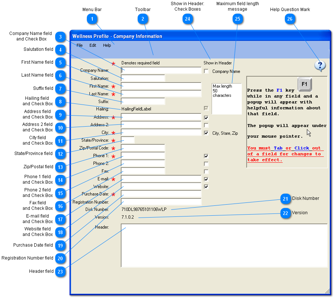Uncheck the Website header checkbox
Viewport: 336px width, 300px height.
(206, 187)
